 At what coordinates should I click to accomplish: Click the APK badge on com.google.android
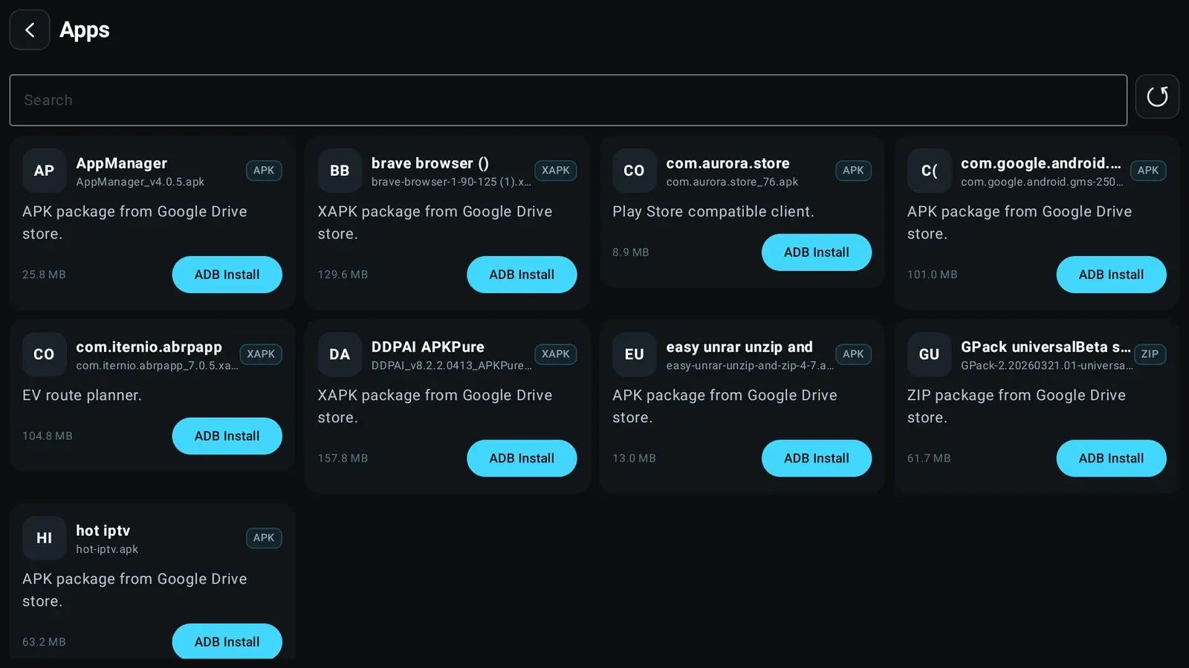tap(1148, 171)
